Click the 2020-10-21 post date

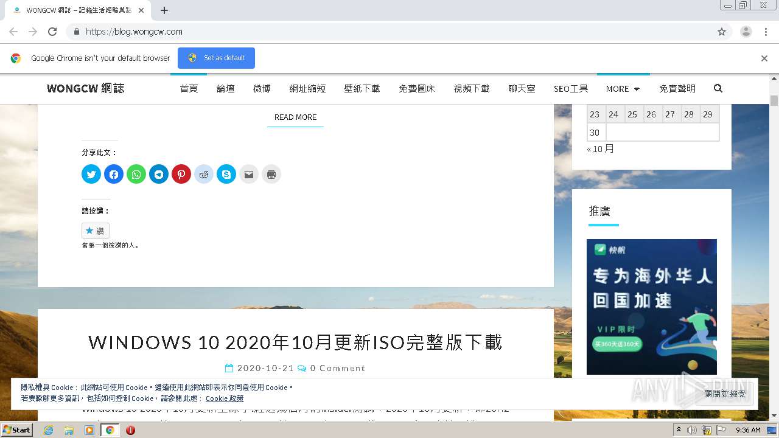click(265, 368)
